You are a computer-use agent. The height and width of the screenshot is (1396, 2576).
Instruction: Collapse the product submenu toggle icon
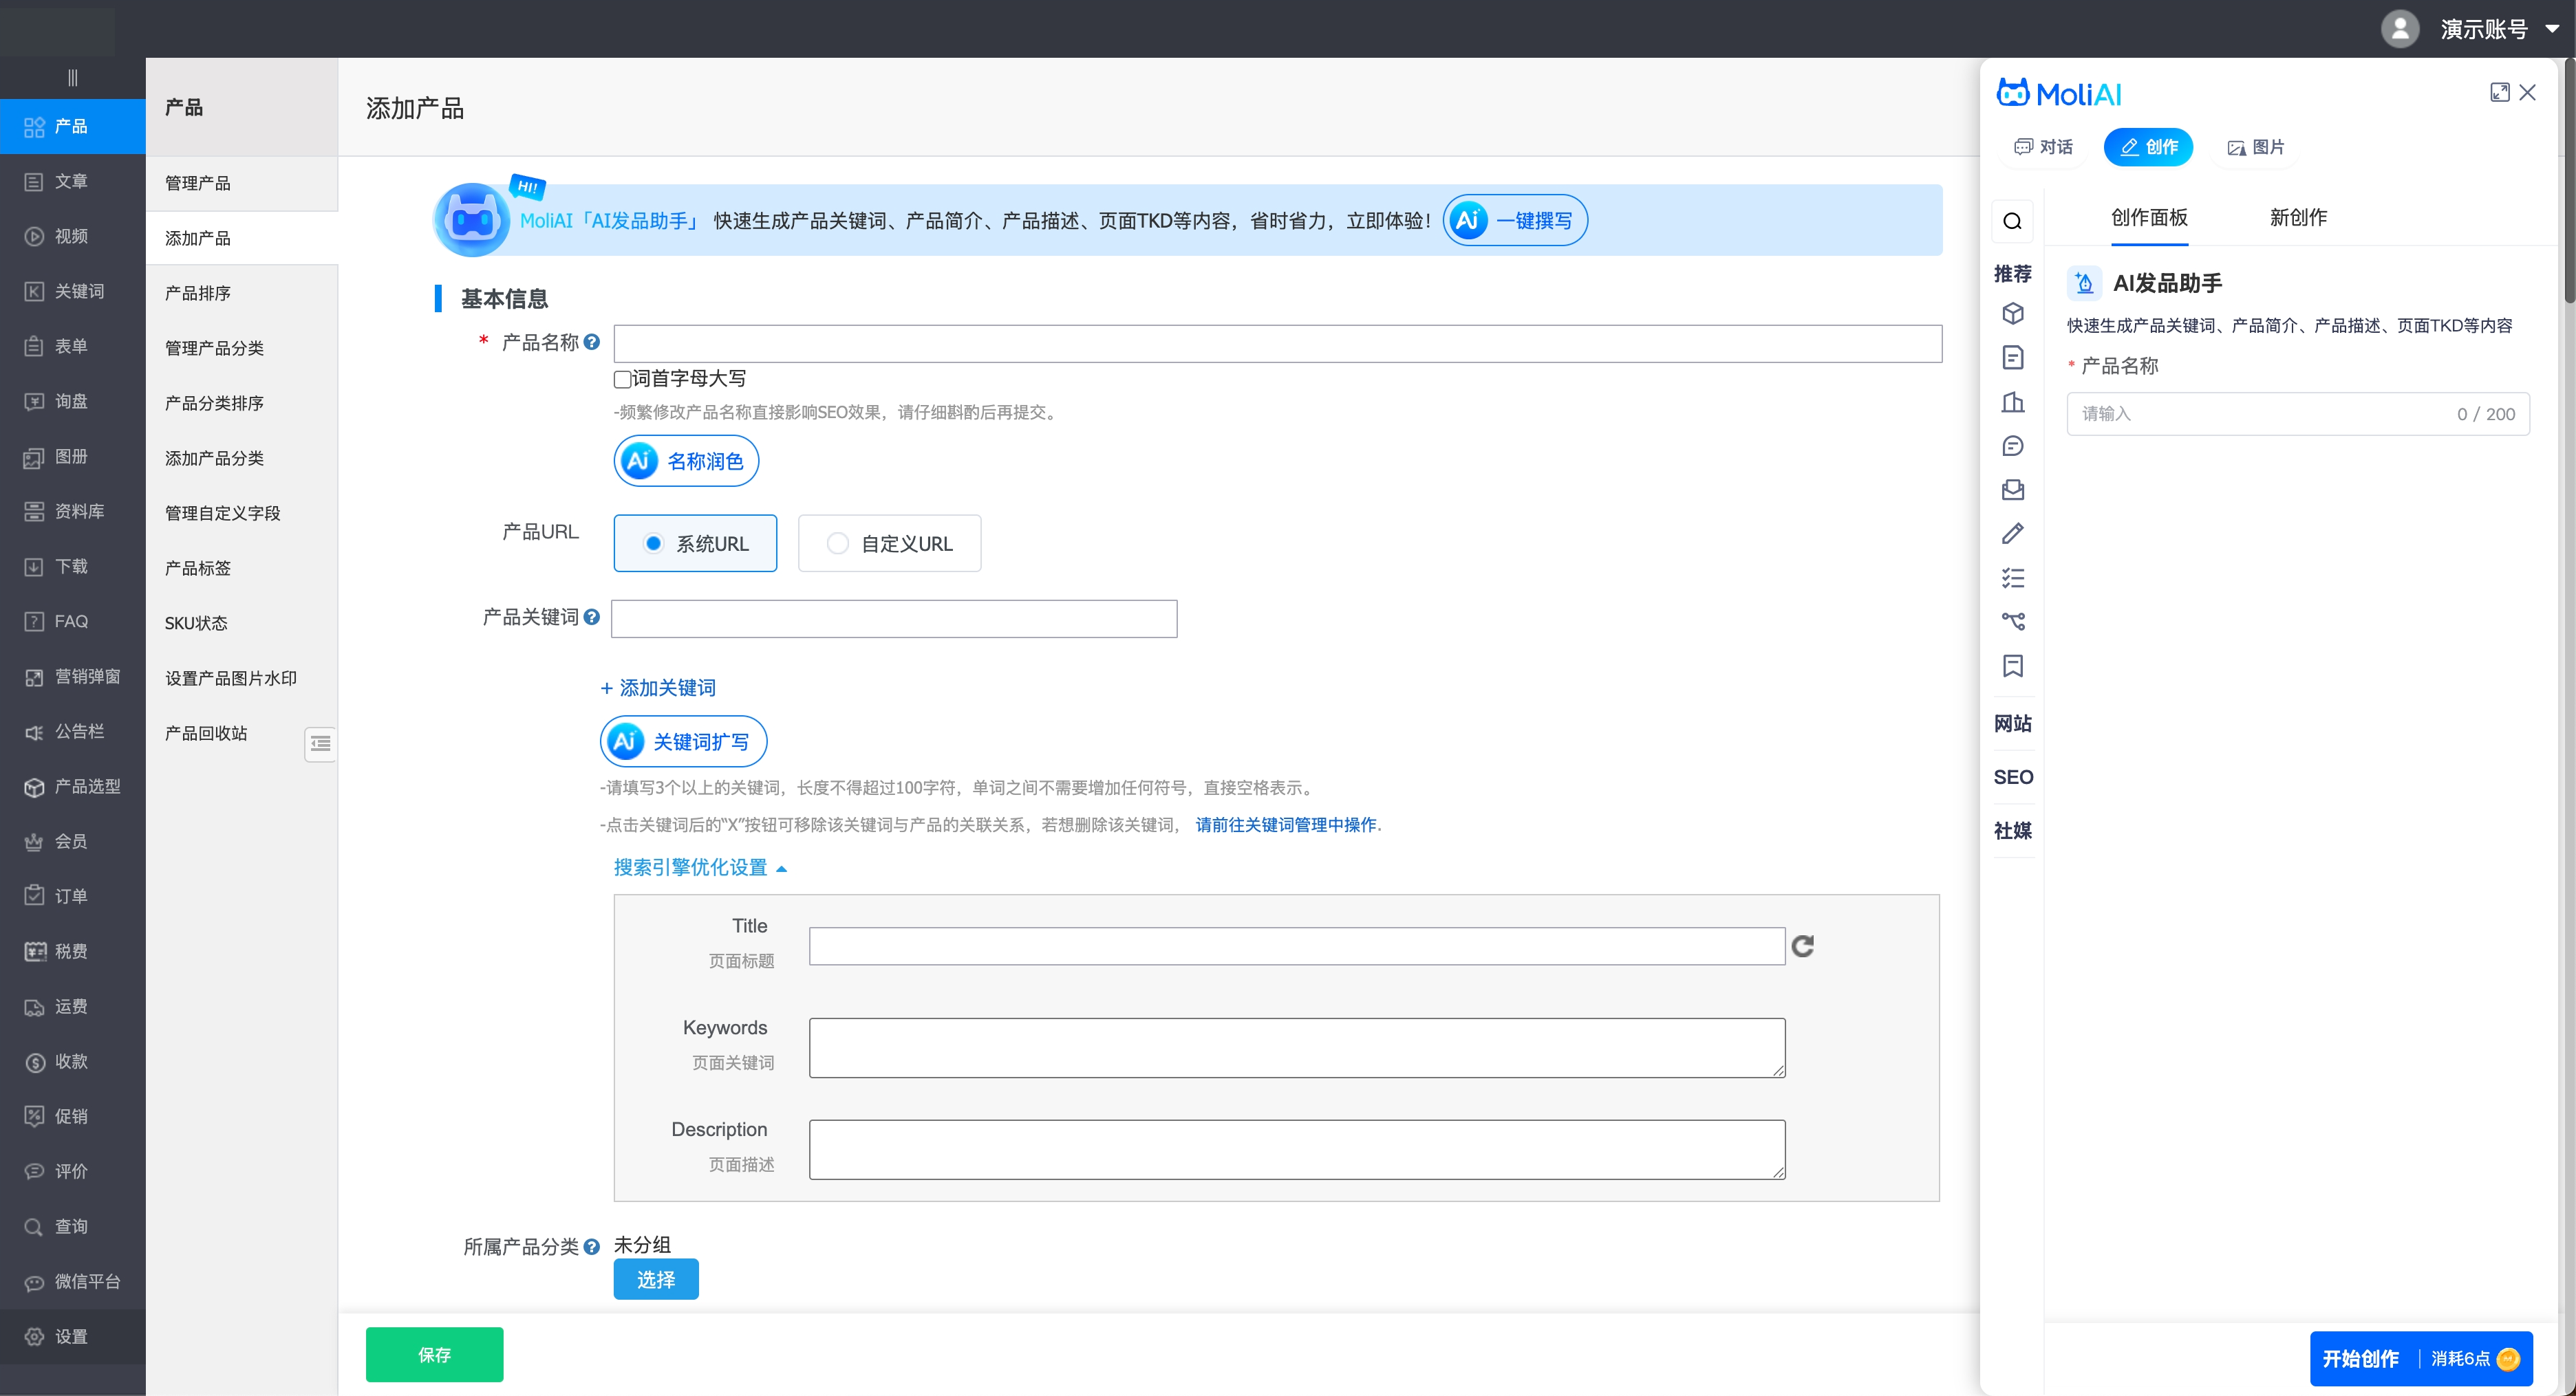click(x=320, y=743)
